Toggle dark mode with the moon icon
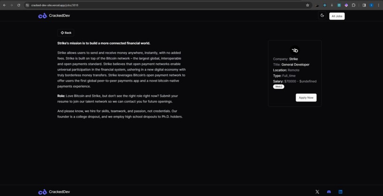Screen dimensions: 383x196 coord(322,15)
